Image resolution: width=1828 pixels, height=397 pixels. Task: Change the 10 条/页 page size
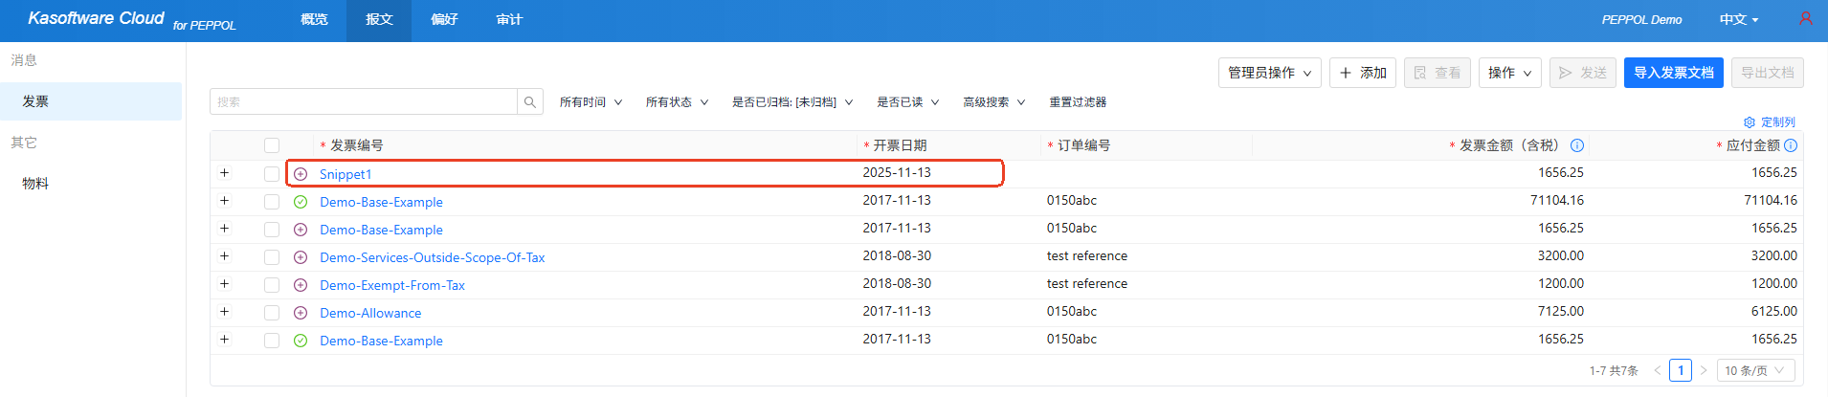click(x=1754, y=370)
